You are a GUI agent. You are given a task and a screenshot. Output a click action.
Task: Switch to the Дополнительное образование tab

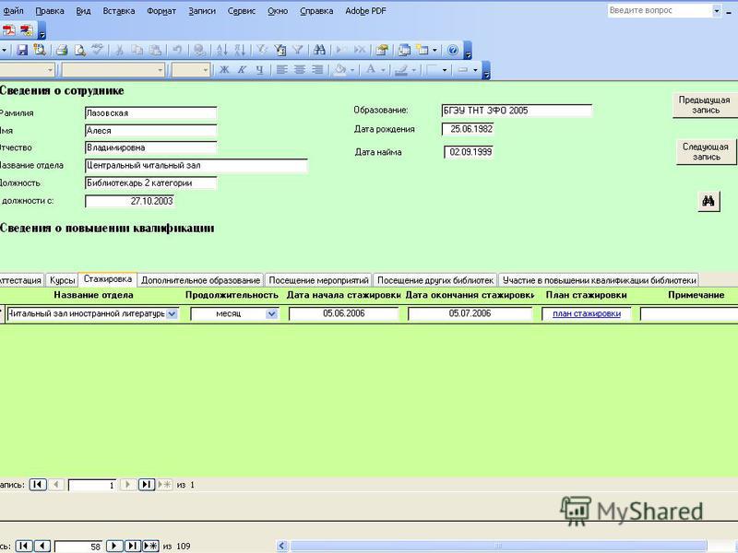pos(200,280)
